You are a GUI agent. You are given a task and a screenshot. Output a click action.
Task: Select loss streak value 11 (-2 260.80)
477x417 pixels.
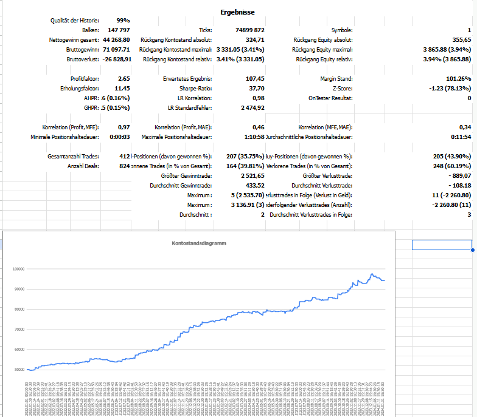point(451,195)
